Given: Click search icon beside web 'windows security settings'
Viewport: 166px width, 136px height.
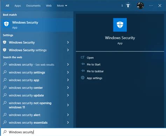Looking at the screenshot, I should [x=5, y=72].
